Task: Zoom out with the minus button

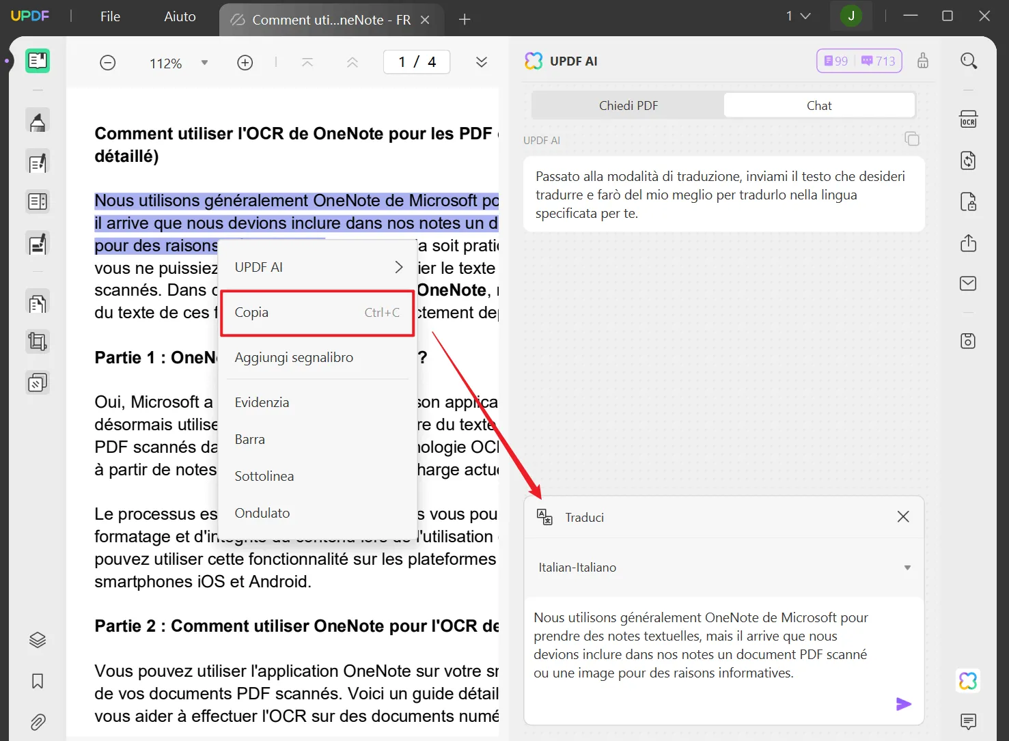Action: point(108,63)
